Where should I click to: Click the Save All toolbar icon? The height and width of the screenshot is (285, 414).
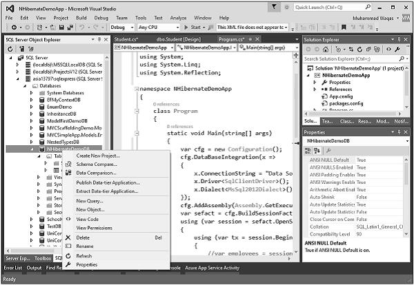coord(70,27)
